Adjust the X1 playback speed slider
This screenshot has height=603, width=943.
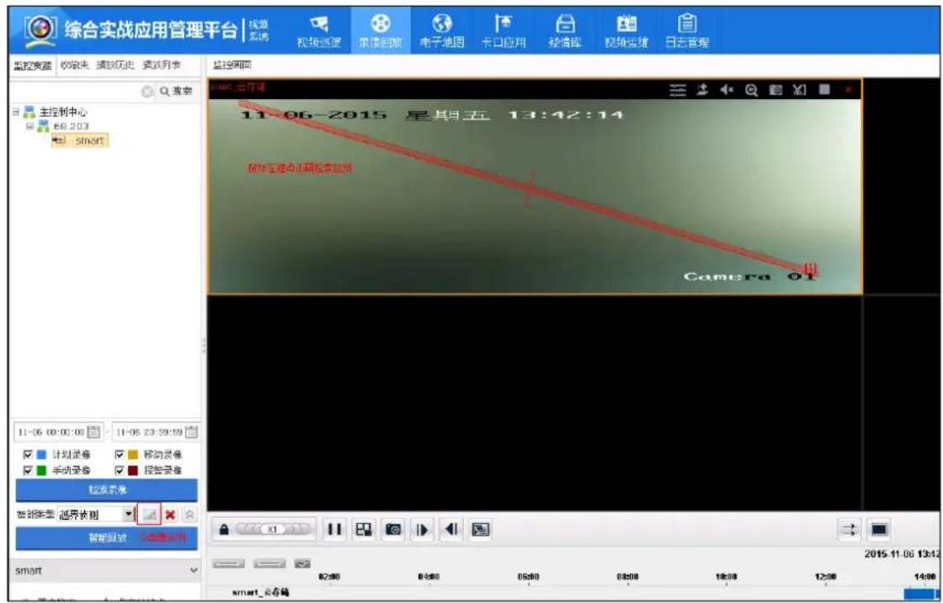pos(273,530)
